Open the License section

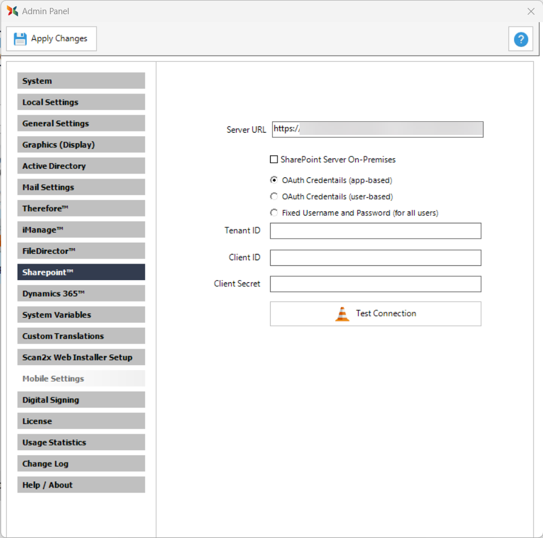(x=81, y=421)
